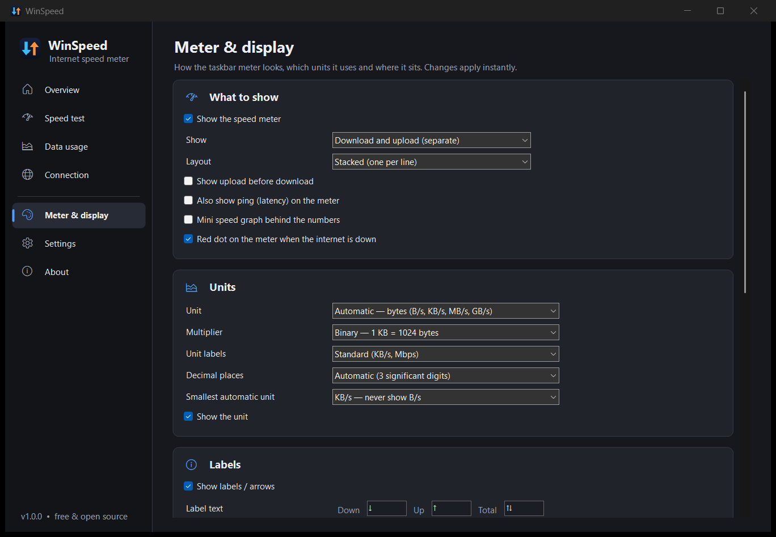Click the About info icon in sidebar
Image resolution: width=776 pixels, height=537 pixels.
point(27,272)
